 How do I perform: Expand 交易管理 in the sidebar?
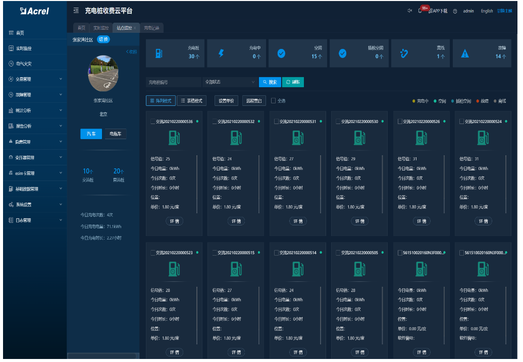34,79
